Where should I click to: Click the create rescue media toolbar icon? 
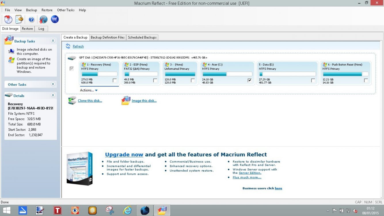[x=8, y=19]
